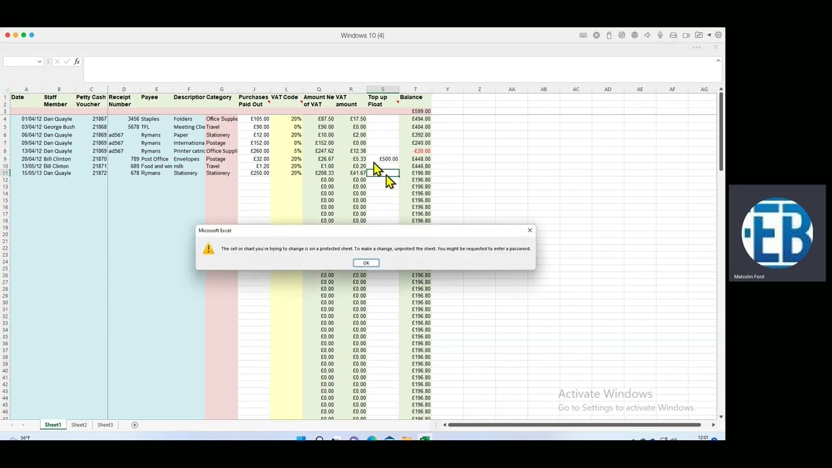Click the Purchases Paid Out header cell
The image size is (832, 468).
click(x=253, y=100)
